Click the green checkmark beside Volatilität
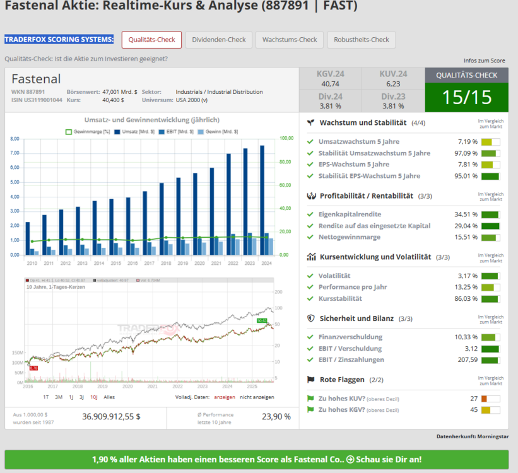Screen dimensions: 518x473 pyautogui.click(x=310, y=276)
